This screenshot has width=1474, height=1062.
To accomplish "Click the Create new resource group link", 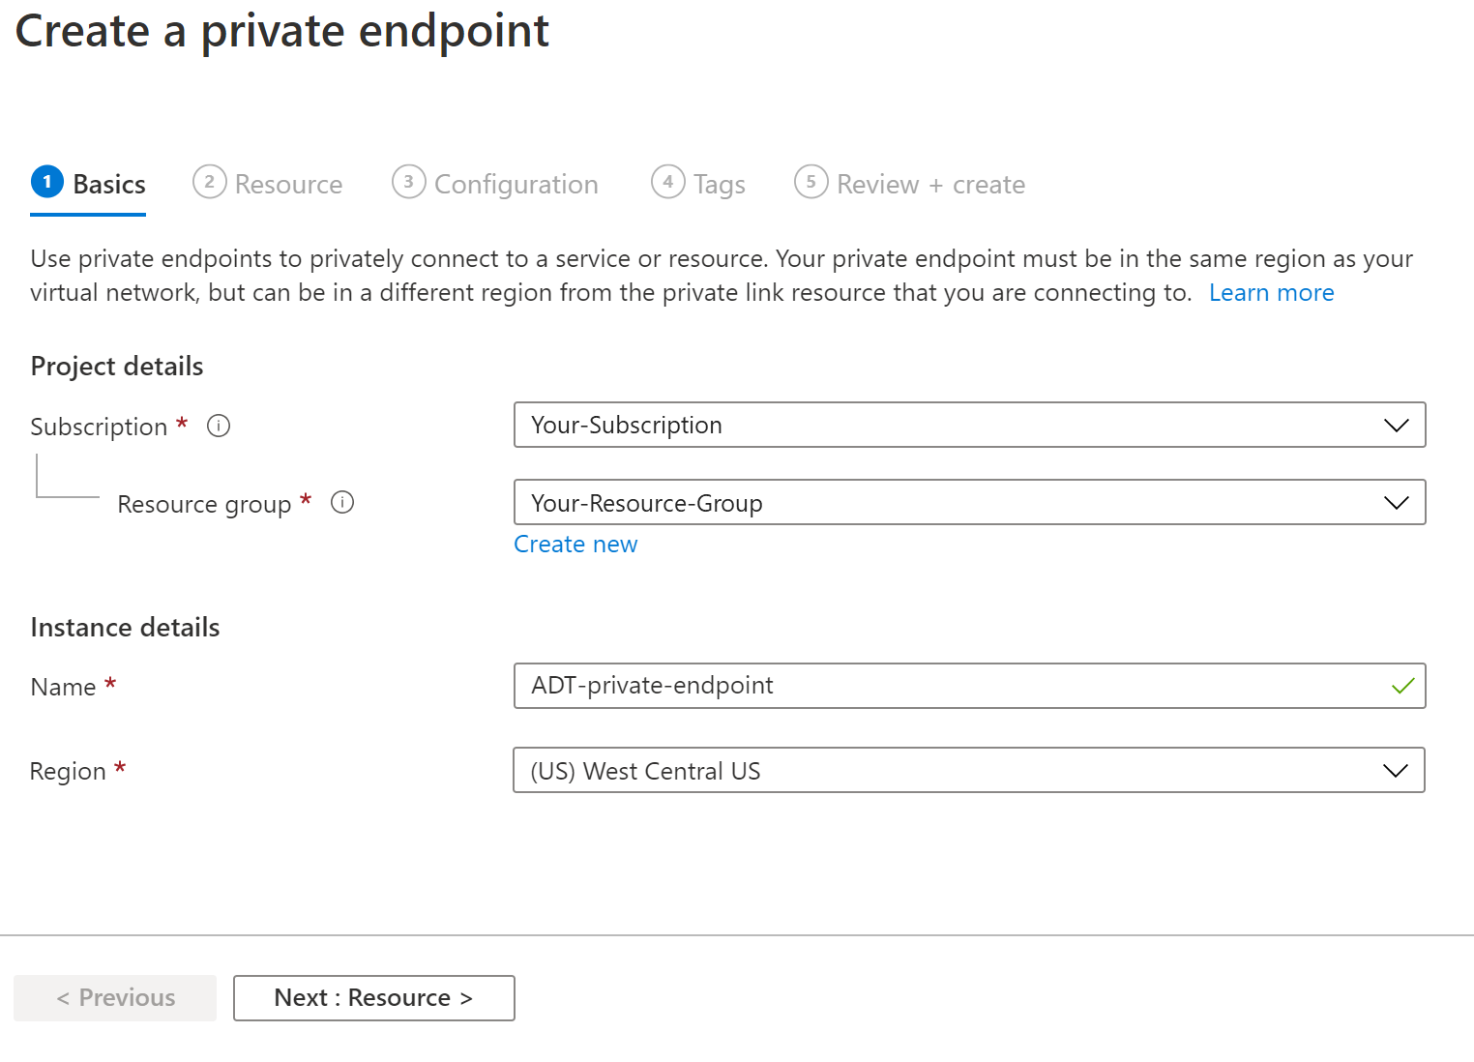I will pos(575,545).
